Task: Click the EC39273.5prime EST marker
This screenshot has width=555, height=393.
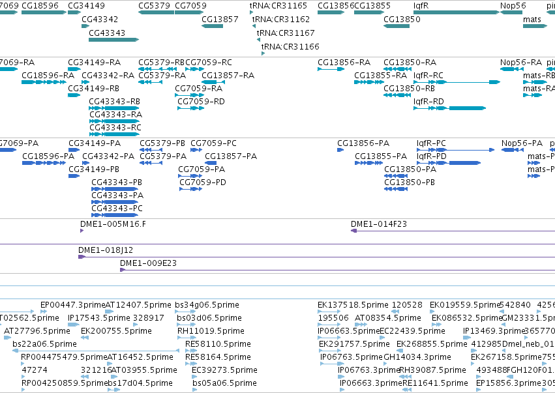Action: pos(194,377)
